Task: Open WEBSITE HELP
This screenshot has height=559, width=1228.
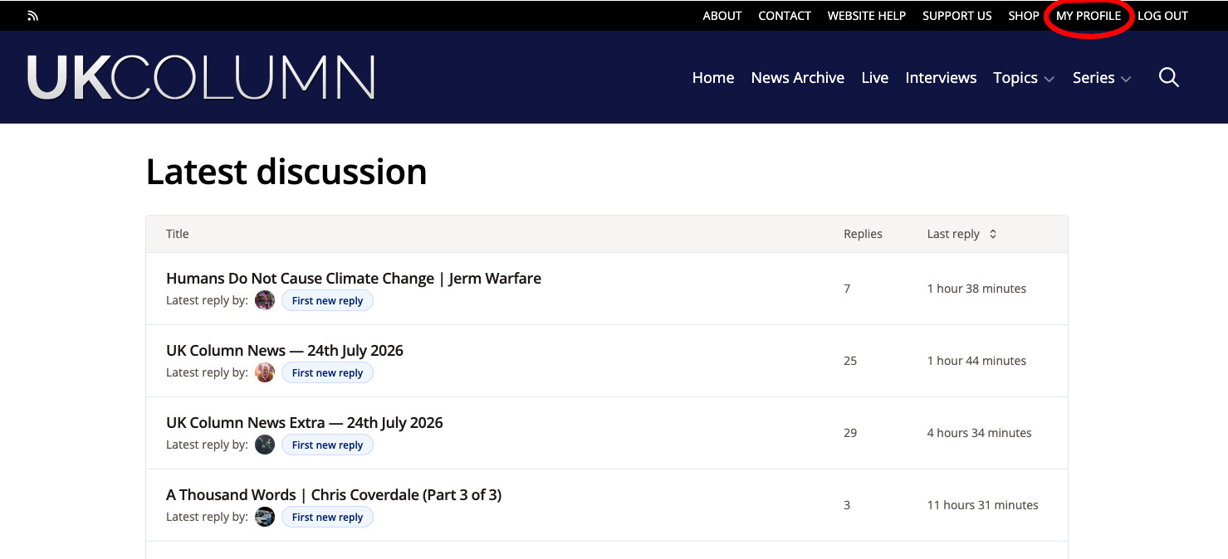Action: click(867, 16)
